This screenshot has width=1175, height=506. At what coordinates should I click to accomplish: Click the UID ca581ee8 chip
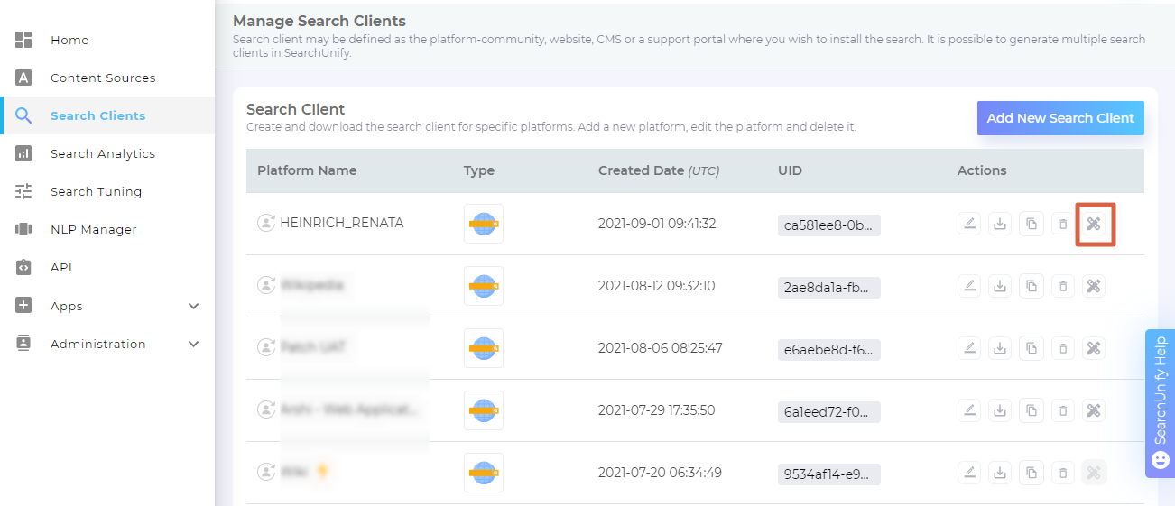point(828,225)
